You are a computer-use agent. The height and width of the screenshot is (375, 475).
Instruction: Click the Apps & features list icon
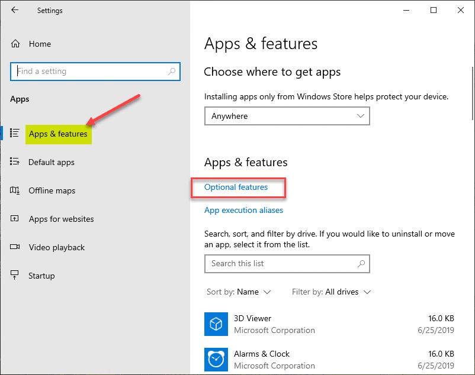[x=15, y=132]
